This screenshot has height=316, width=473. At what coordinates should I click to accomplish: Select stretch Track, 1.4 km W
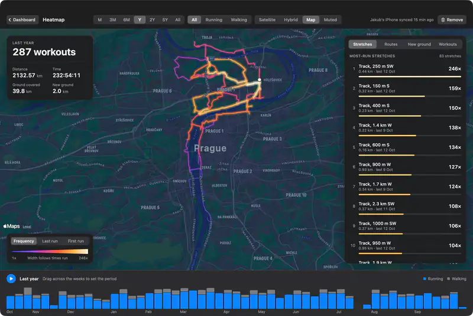(407, 129)
